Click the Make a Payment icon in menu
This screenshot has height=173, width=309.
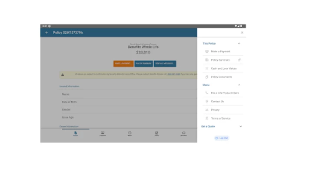pos(207,51)
